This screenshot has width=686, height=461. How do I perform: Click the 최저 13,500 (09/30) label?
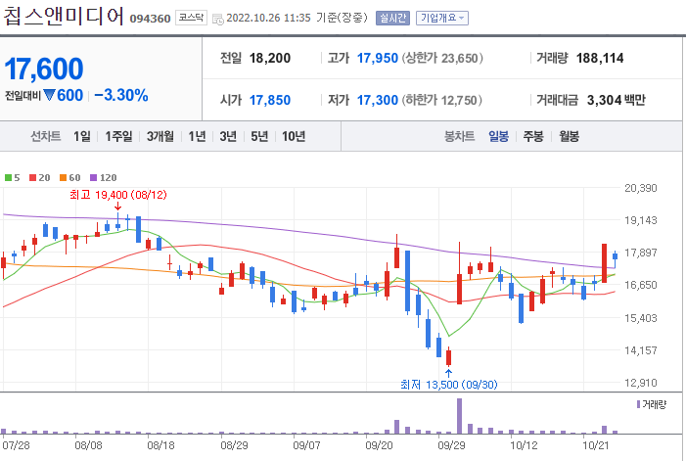[449, 385]
